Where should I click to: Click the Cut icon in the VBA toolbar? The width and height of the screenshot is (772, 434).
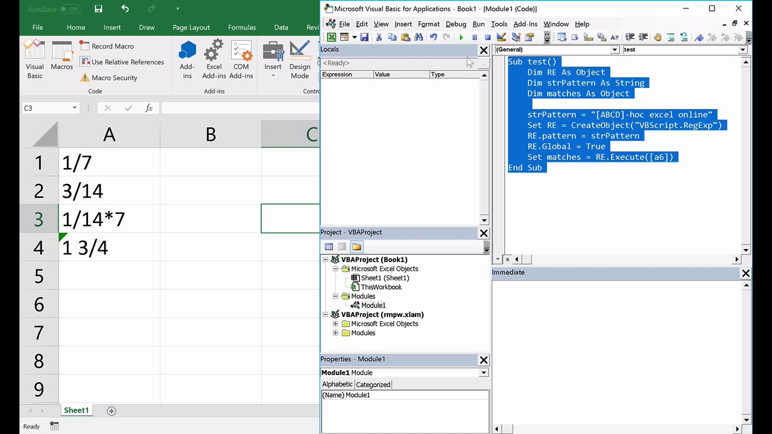point(379,37)
